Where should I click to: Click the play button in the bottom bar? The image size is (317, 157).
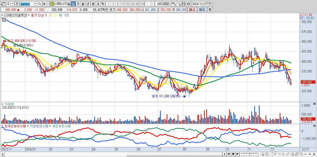(225, 154)
